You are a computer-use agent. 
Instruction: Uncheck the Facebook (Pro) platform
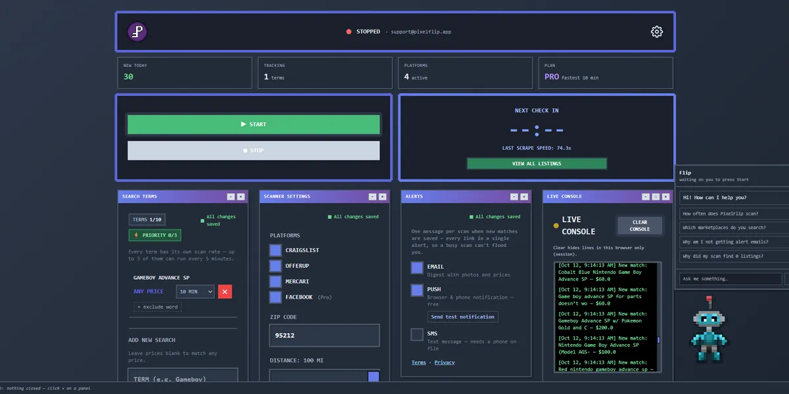click(x=275, y=297)
